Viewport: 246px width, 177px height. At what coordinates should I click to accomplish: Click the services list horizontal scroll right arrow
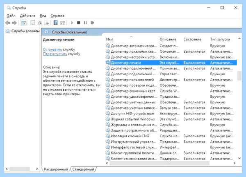pos(235,163)
